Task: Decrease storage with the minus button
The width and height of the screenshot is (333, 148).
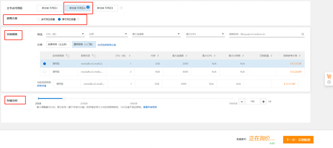Action: [242, 101]
